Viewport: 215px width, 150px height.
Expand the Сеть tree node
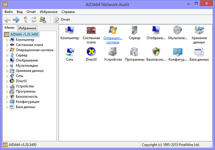click(x=7, y=76)
